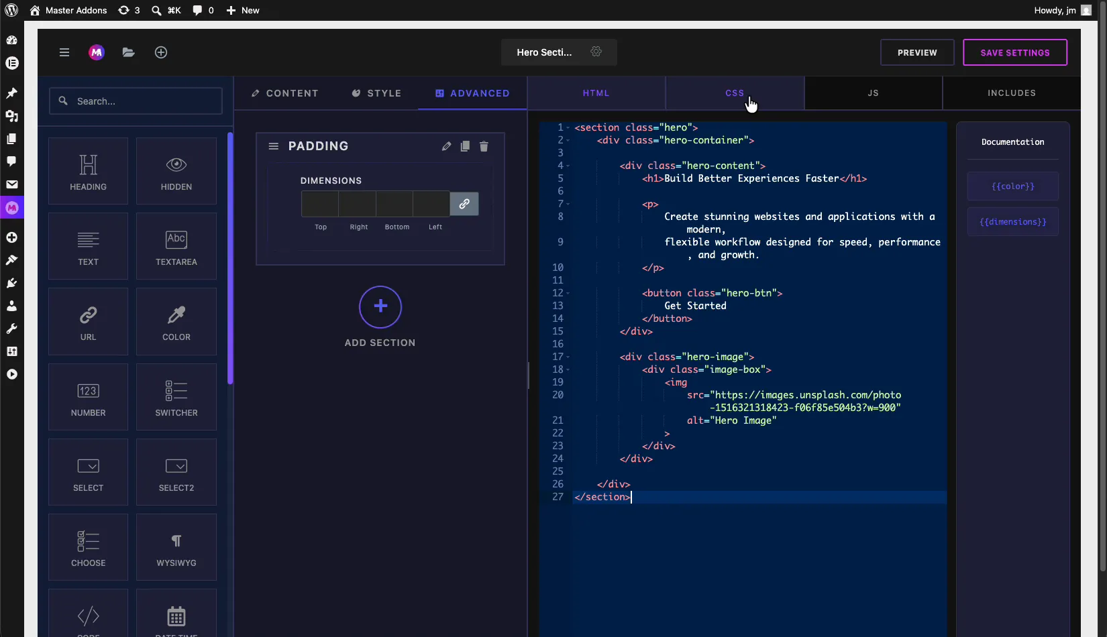Viewport: 1107px width, 637px height.
Task: Add the HEADING control
Action: pyautogui.click(x=88, y=171)
